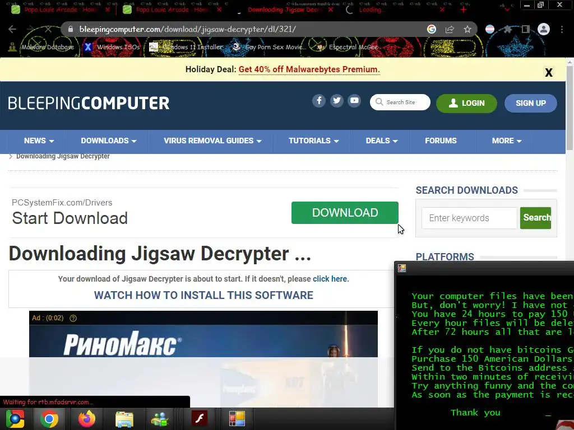Viewport: 574px width, 430px height.
Task: Click the ransomware window's title bar icon
Action: (x=401, y=268)
